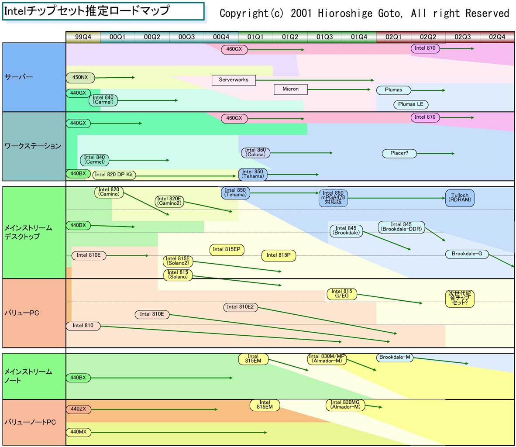Click the サーバー row header
Screen dimensions: 516x447
(x=34, y=77)
